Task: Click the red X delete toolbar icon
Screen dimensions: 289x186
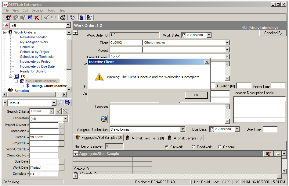Action: [x=37, y=18]
